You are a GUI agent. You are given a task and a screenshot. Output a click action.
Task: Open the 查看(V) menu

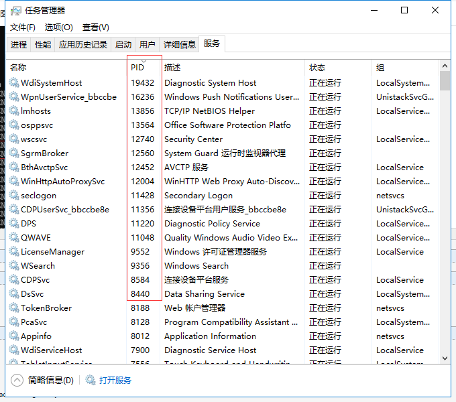point(96,27)
